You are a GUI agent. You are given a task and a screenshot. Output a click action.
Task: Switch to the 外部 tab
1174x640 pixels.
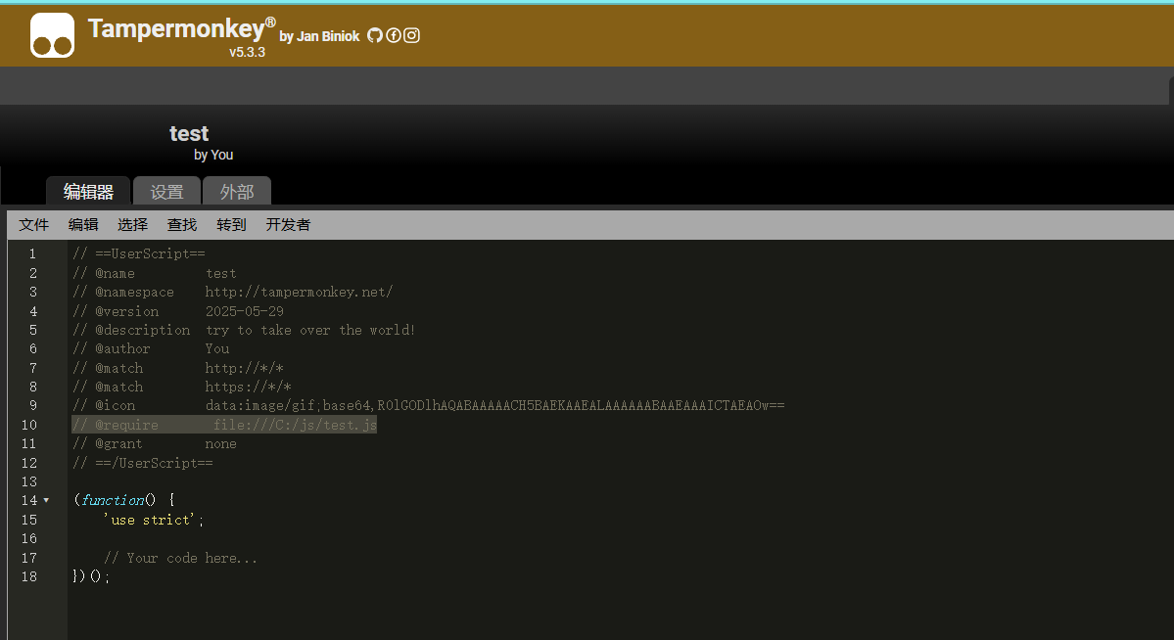pyautogui.click(x=237, y=192)
